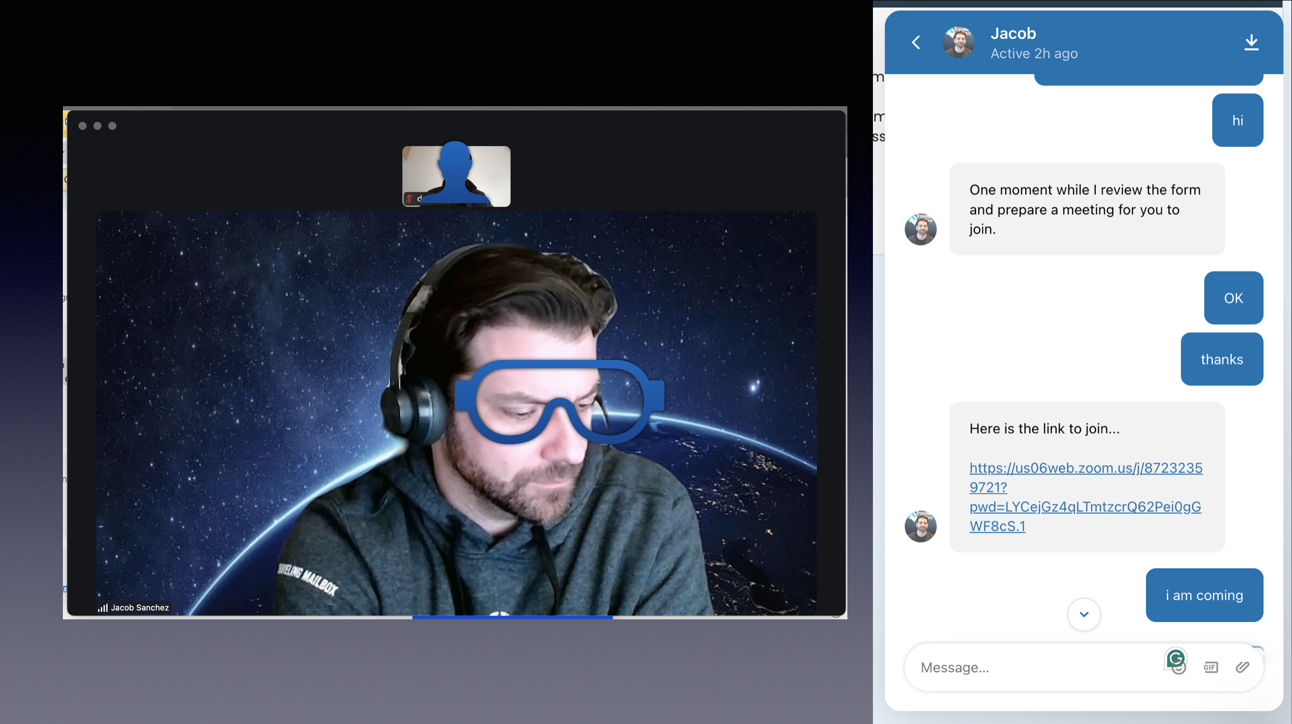Open the GIF picker icon
The height and width of the screenshot is (724, 1292).
point(1210,667)
